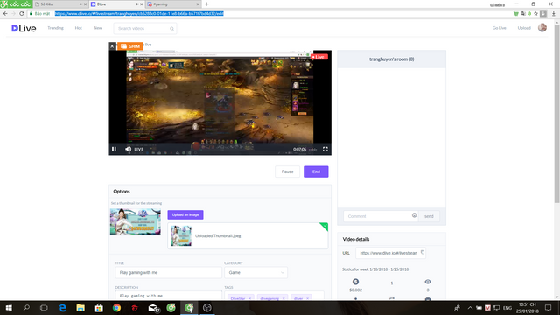Image resolution: width=560 pixels, height=315 pixels.
Task: Open File Explorer from taskbar
Action: point(80,308)
